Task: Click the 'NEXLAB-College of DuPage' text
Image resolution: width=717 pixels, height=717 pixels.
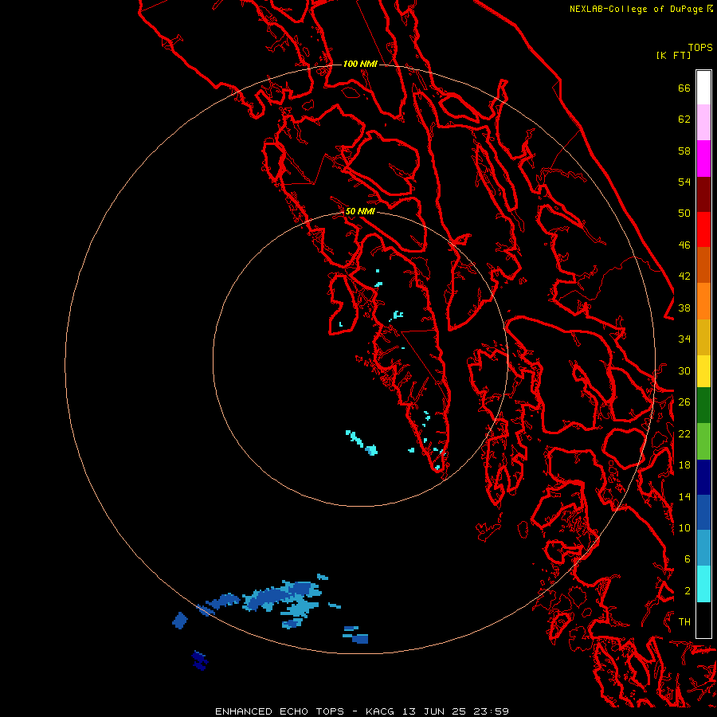Action: coord(637,9)
